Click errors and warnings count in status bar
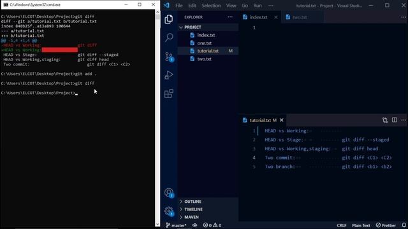Screen dimensions: 408x229 [x=212, y=225]
